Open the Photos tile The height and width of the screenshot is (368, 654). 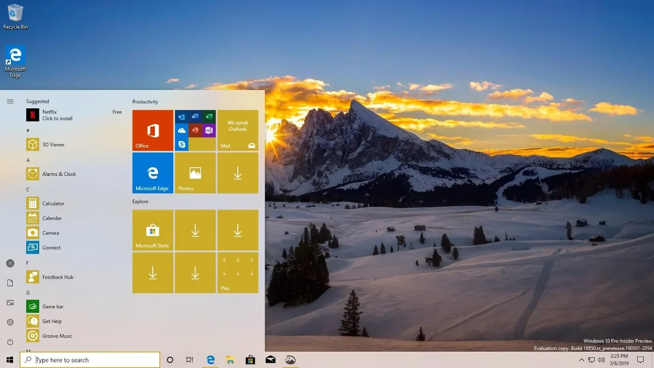coord(195,173)
